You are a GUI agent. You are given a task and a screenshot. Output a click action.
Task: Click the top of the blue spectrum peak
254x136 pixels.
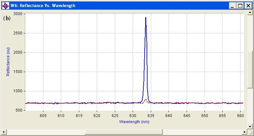coord(146,18)
